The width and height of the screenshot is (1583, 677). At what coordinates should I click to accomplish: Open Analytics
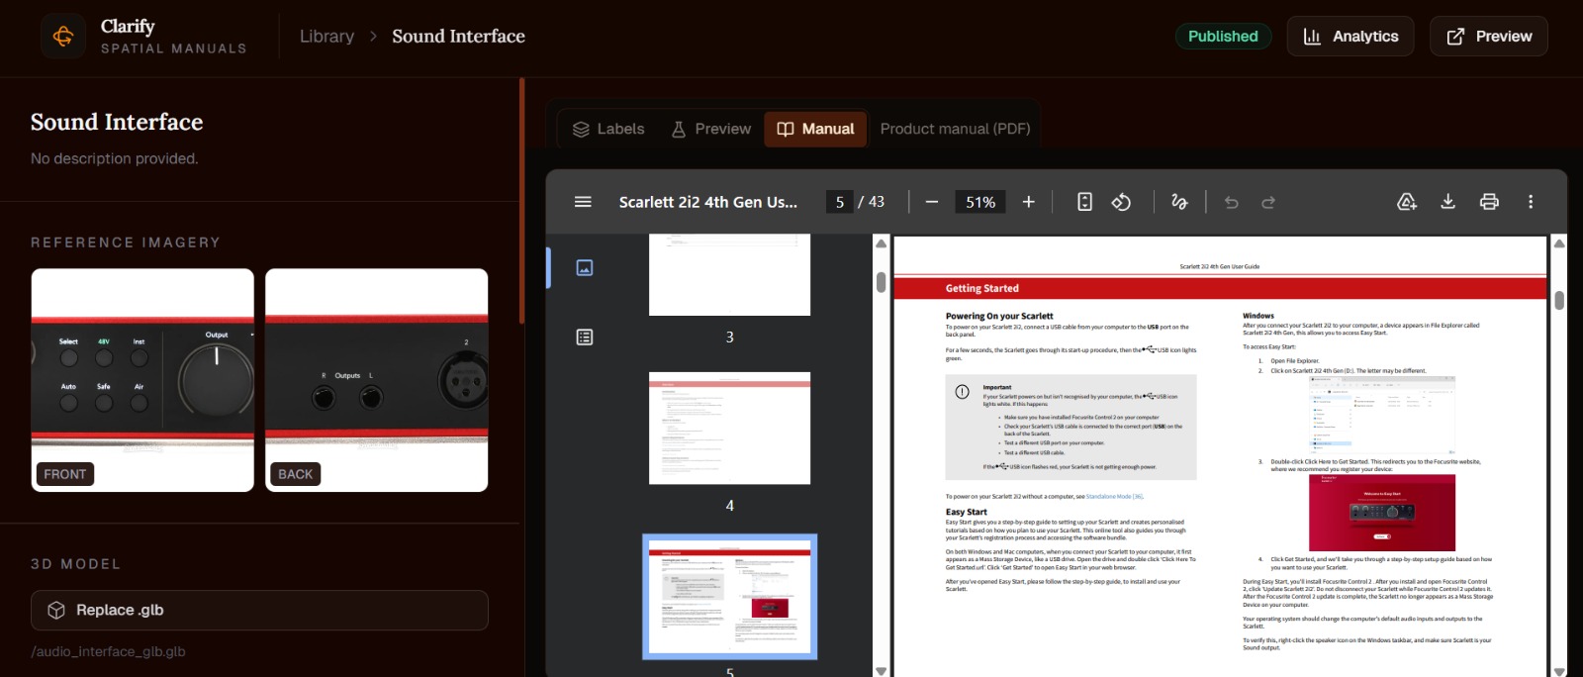[1350, 37]
